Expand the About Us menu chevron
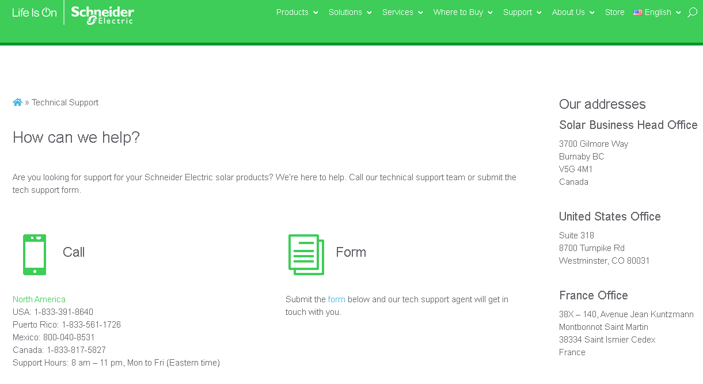The image size is (703, 384). pyautogui.click(x=592, y=13)
